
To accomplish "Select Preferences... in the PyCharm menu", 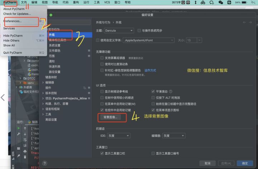I will coord(13,21).
